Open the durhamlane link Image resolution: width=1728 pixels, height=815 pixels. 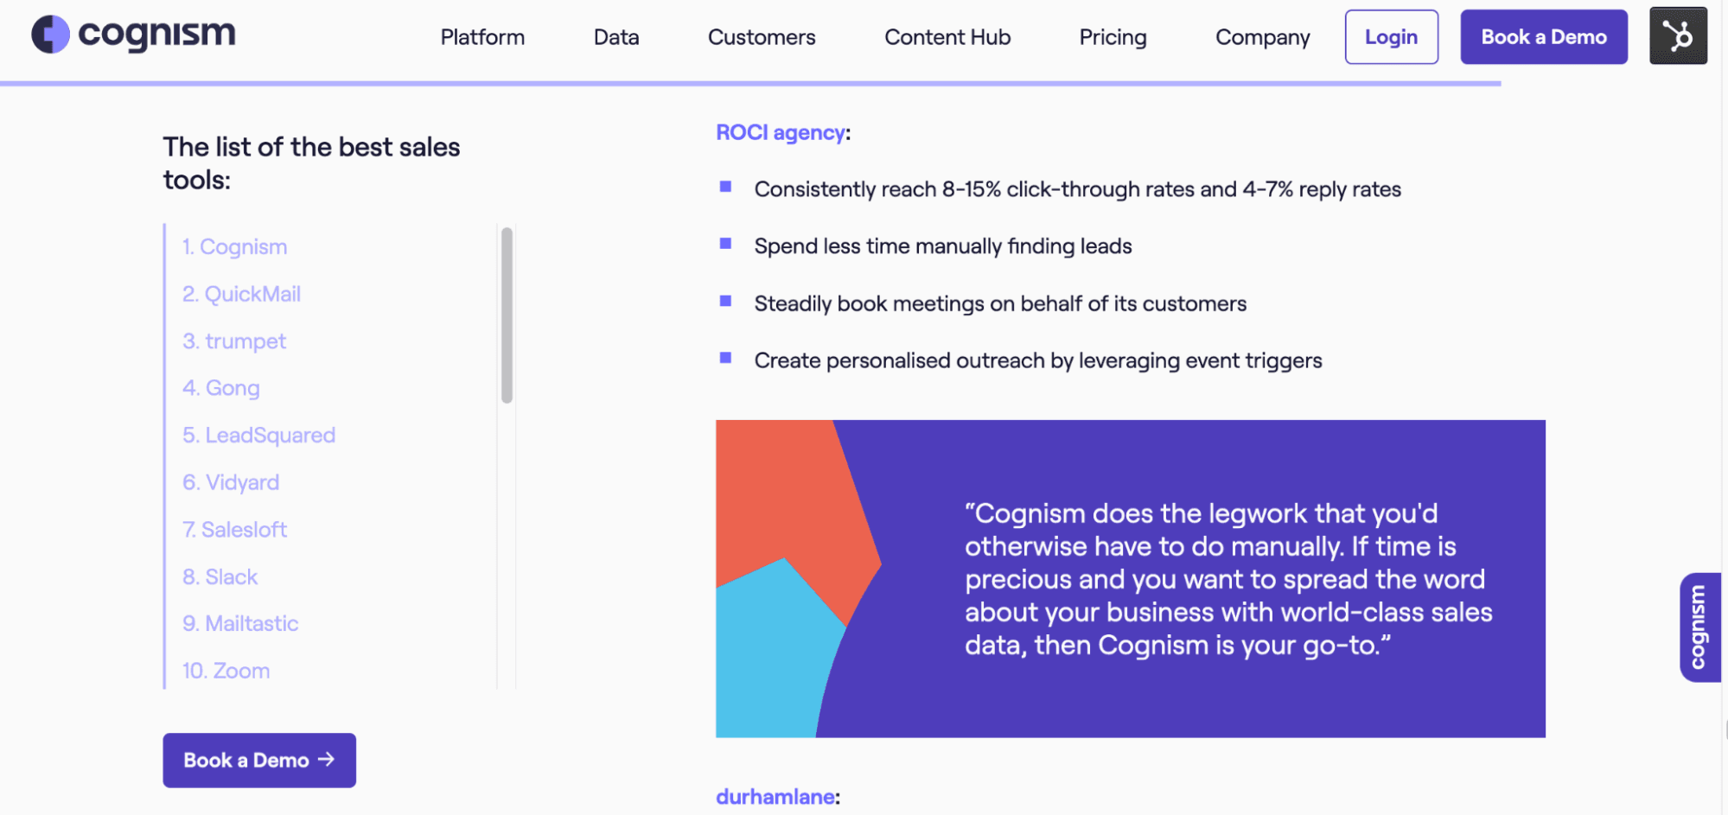[775, 796]
